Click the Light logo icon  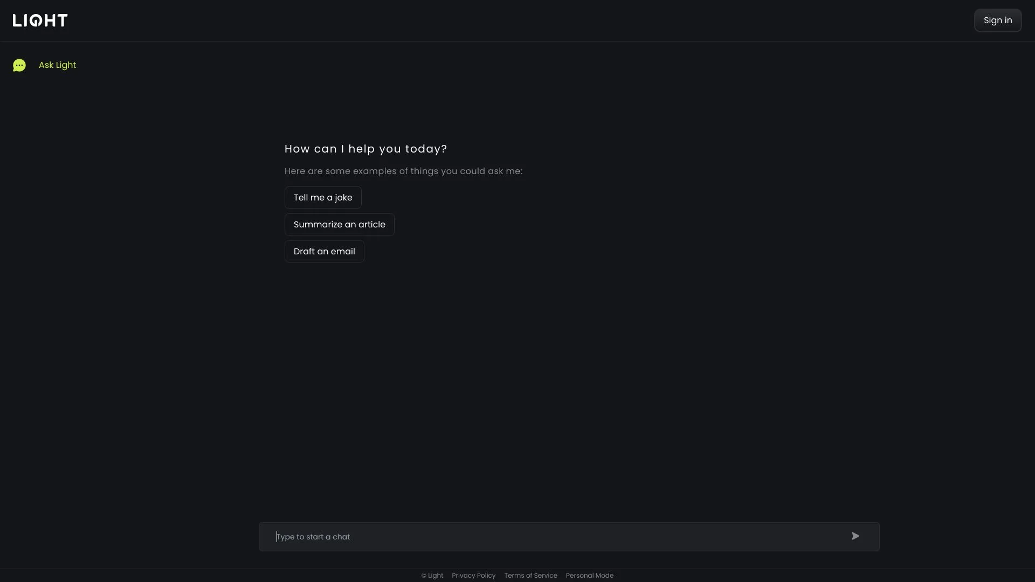(40, 20)
